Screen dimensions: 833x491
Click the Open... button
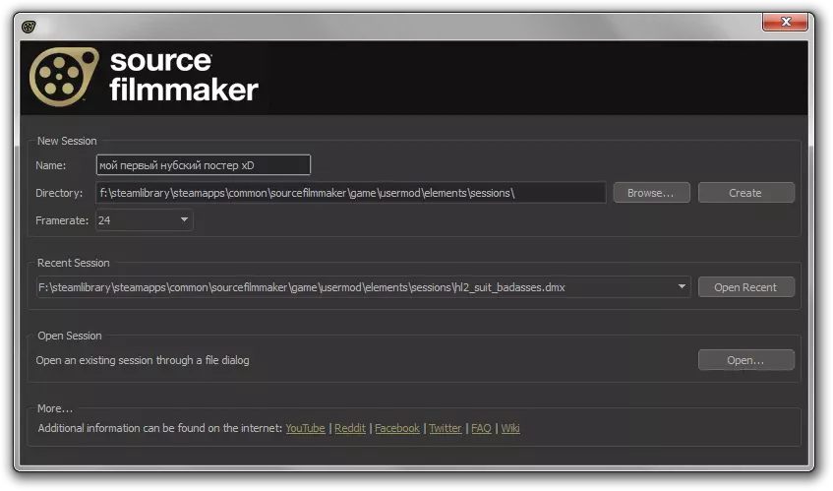[x=745, y=360]
